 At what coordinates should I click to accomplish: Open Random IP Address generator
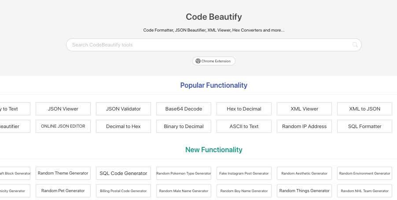click(x=304, y=126)
